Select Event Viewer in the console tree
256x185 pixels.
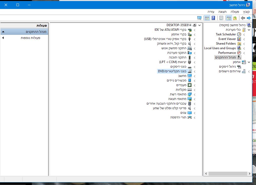click(227, 39)
